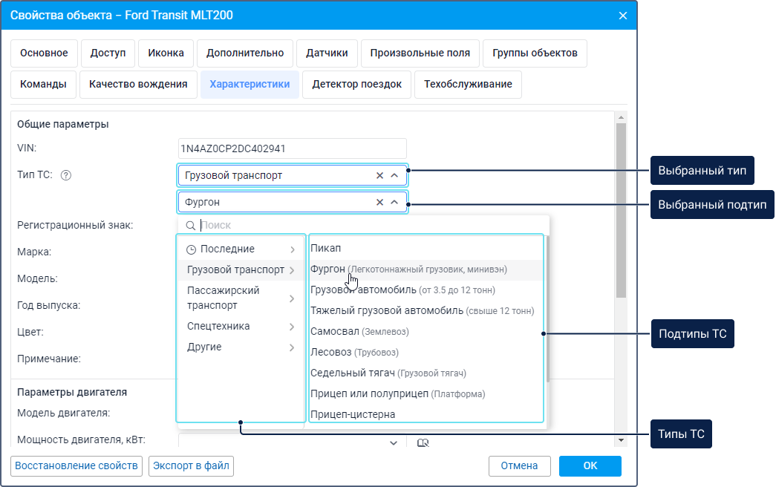Switch to the Произвольные поля tab
776x487 pixels.
[x=420, y=53]
